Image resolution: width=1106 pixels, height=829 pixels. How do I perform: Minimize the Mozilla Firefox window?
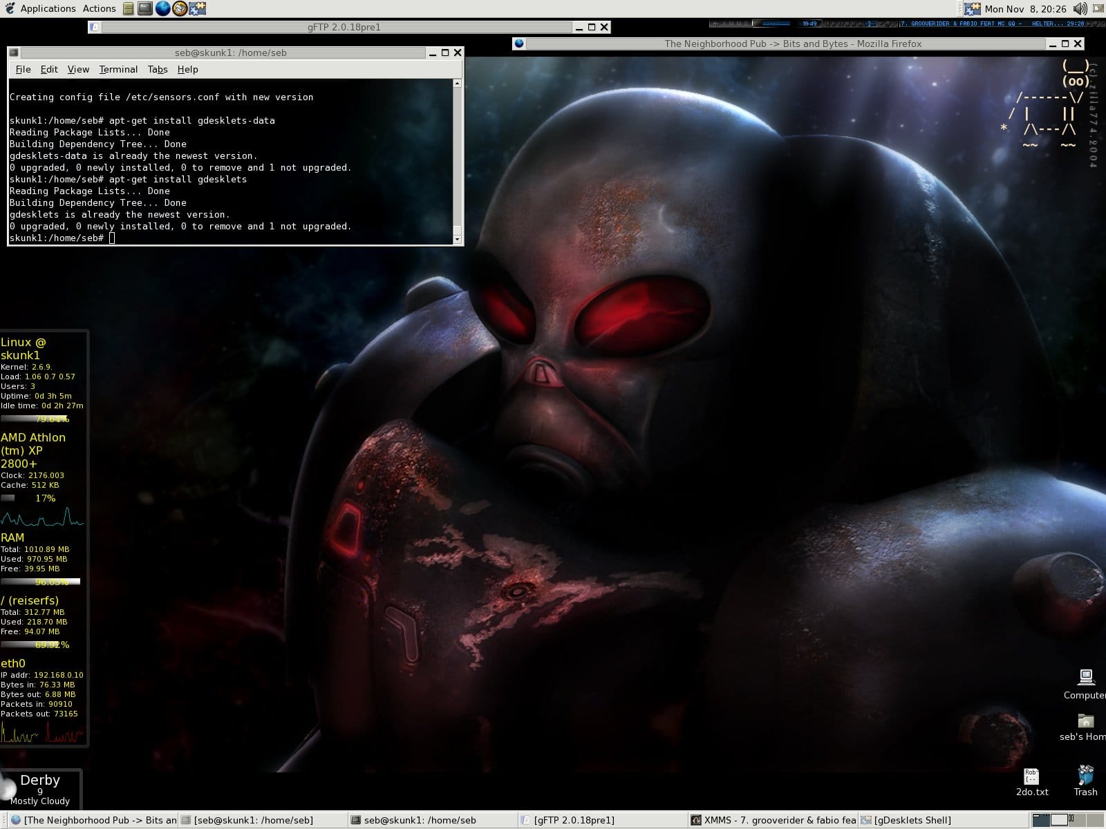click(x=1053, y=44)
